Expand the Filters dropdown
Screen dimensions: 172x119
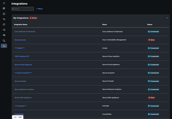pyautogui.click(x=39, y=9)
